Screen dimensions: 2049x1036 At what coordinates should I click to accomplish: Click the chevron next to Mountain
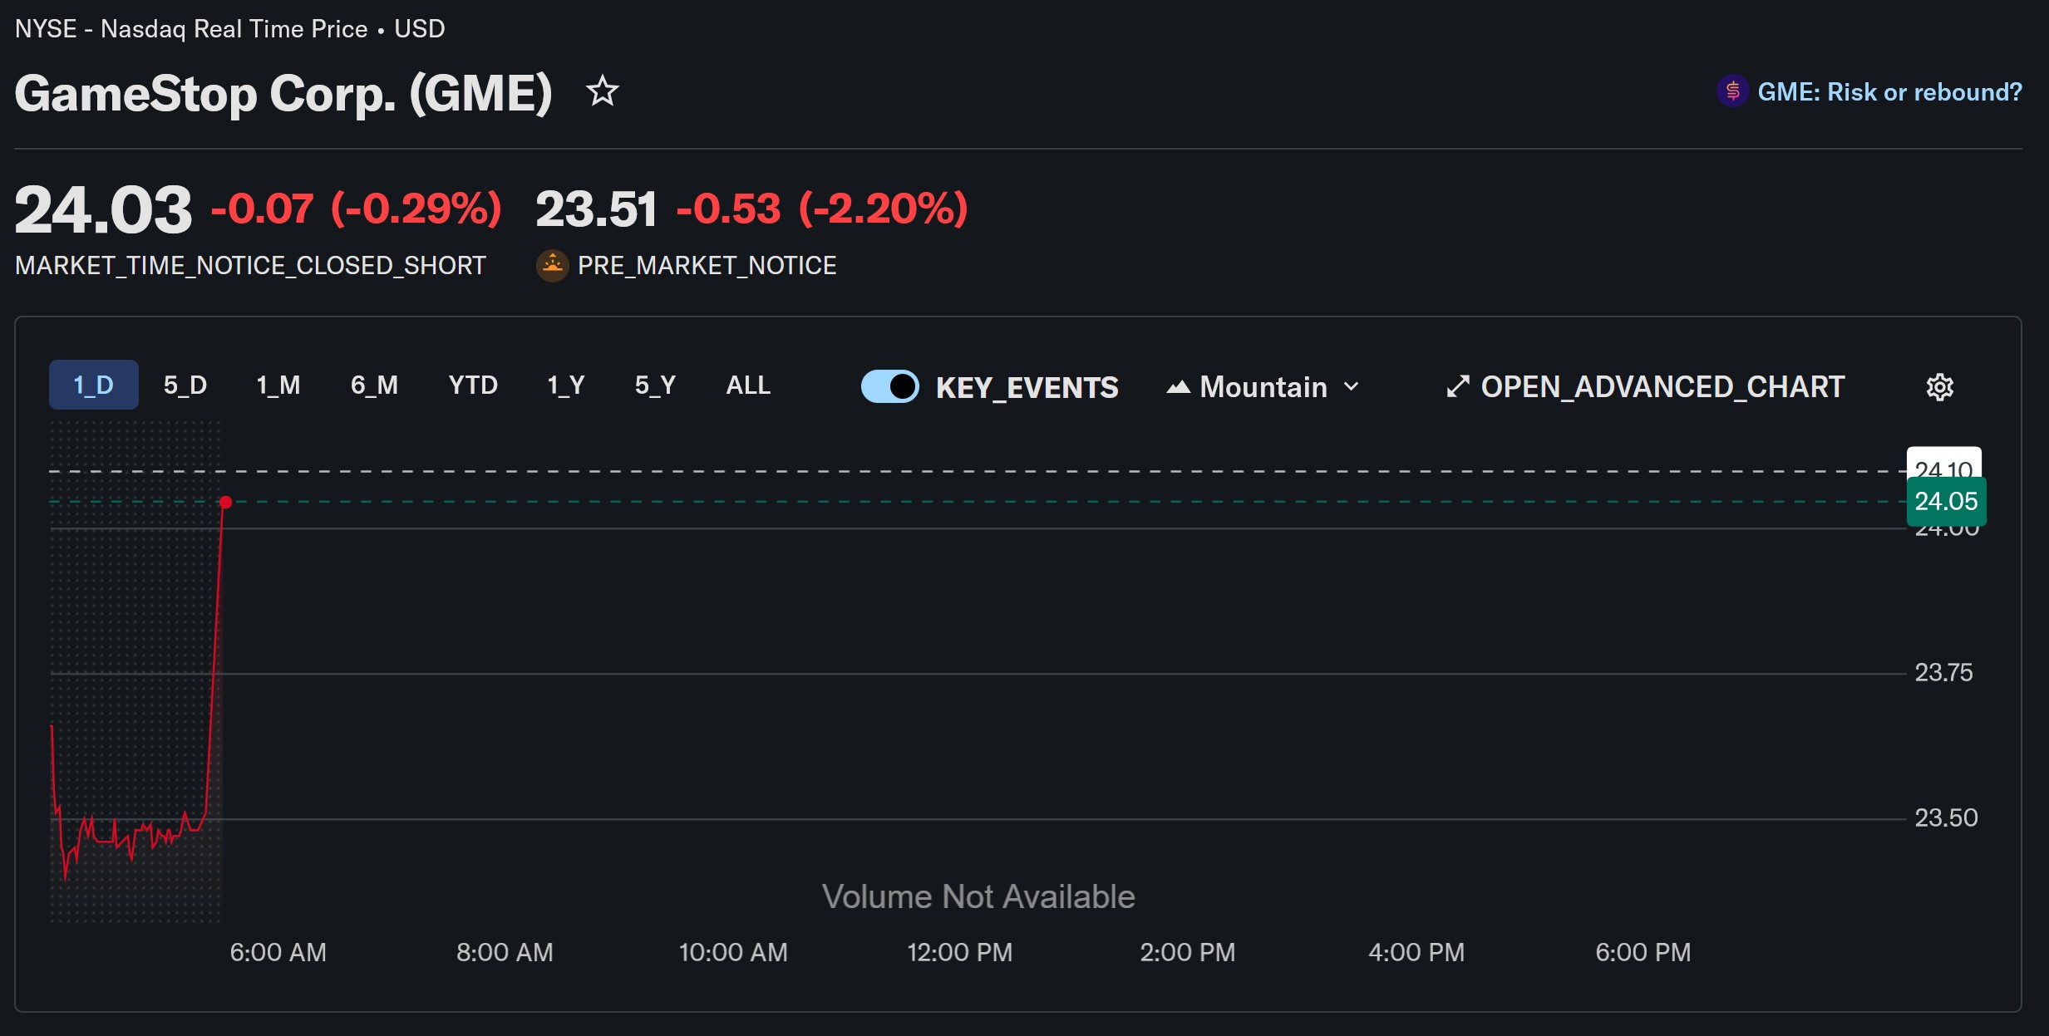[x=1352, y=387]
